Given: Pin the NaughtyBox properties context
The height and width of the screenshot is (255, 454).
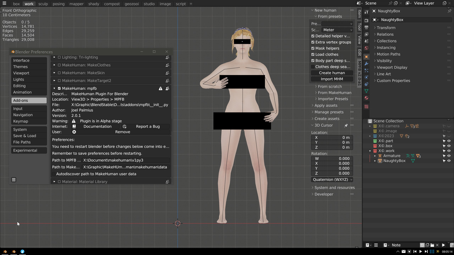Looking at the screenshot, I should (449, 11).
